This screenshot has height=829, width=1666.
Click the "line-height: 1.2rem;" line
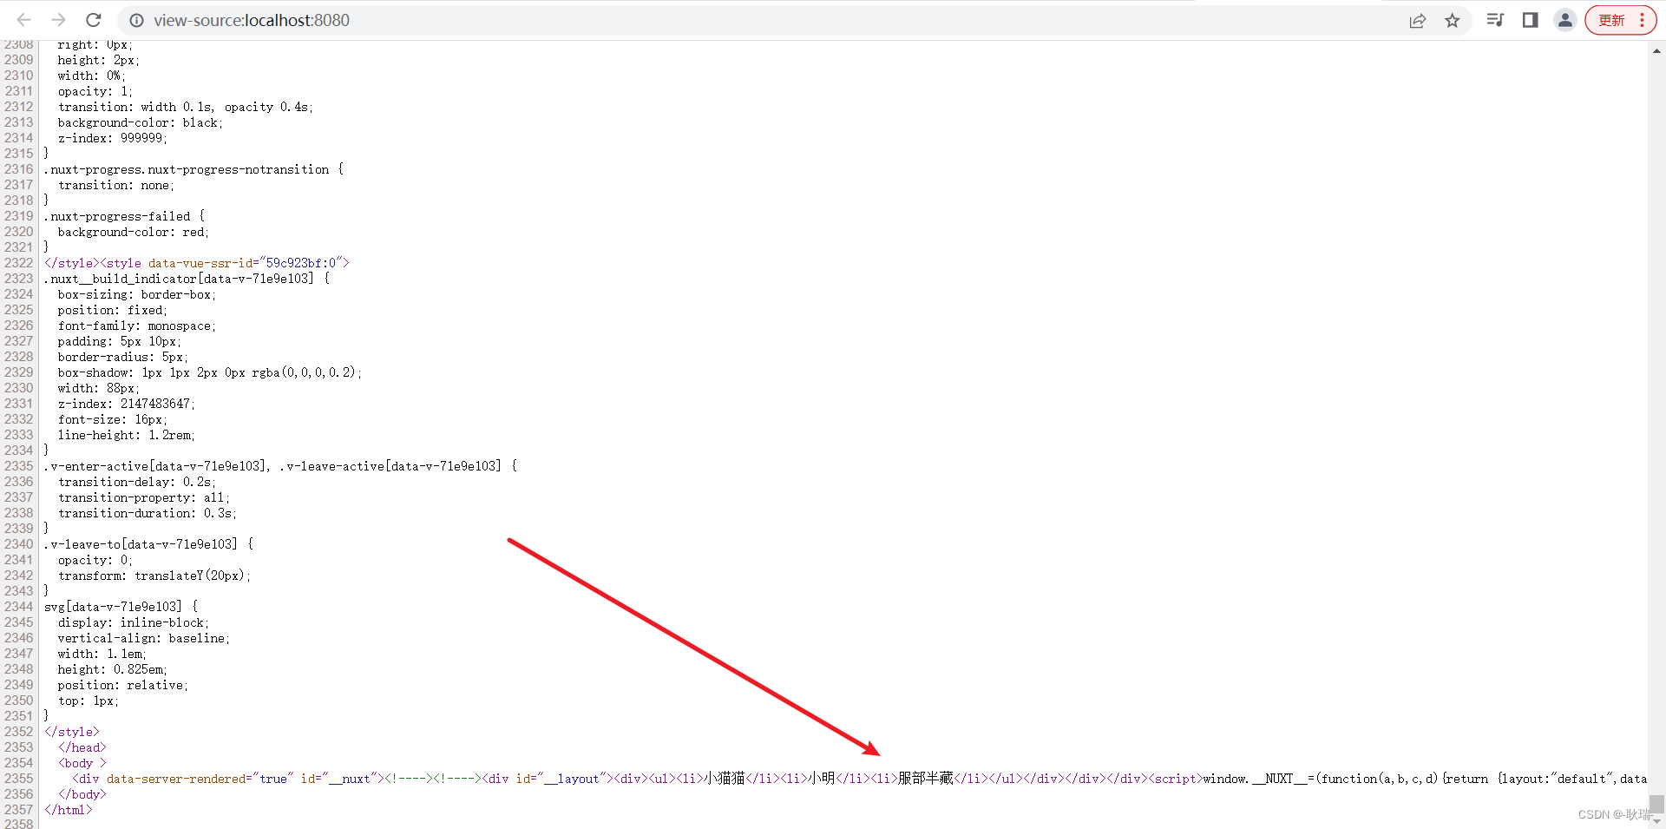click(127, 435)
